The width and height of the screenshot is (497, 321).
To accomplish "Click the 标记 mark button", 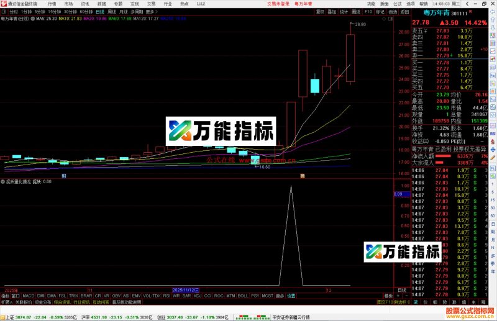I will tap(380, 12).
